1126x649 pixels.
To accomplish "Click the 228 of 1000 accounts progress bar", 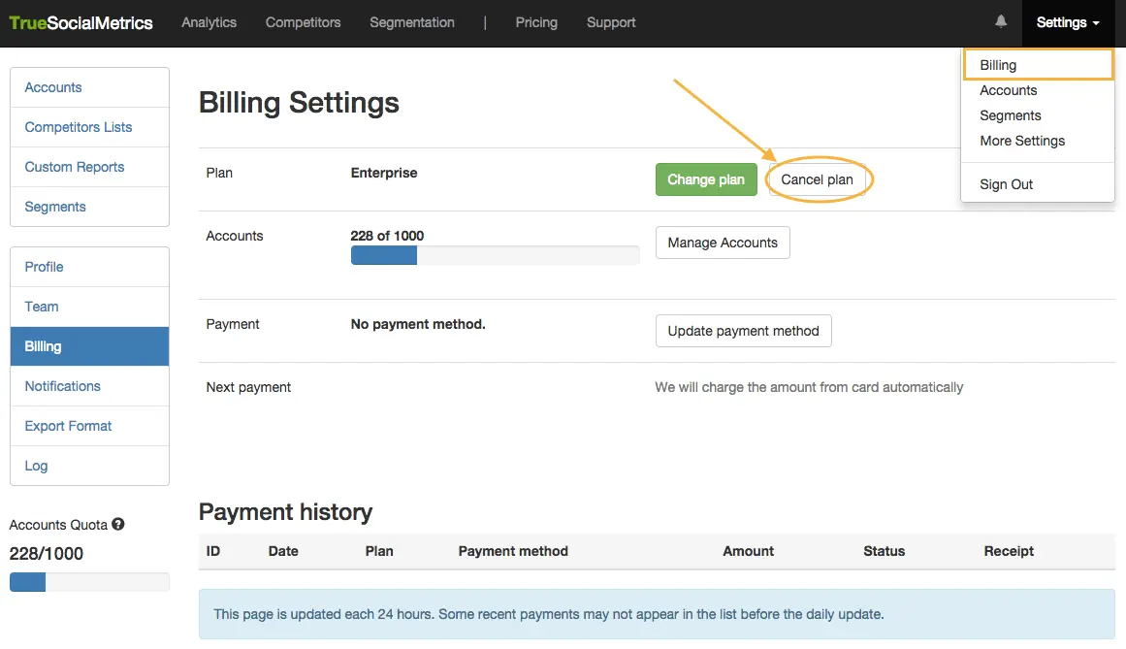I will pyautogui.click(x=495, y=255).
